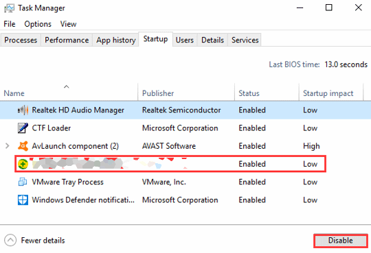Click the Windows Defender shield icon

coord(23,200)
